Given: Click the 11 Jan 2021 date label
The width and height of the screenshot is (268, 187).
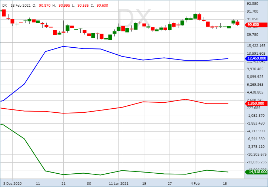Looking at the screenshot, I should [118, 184].
